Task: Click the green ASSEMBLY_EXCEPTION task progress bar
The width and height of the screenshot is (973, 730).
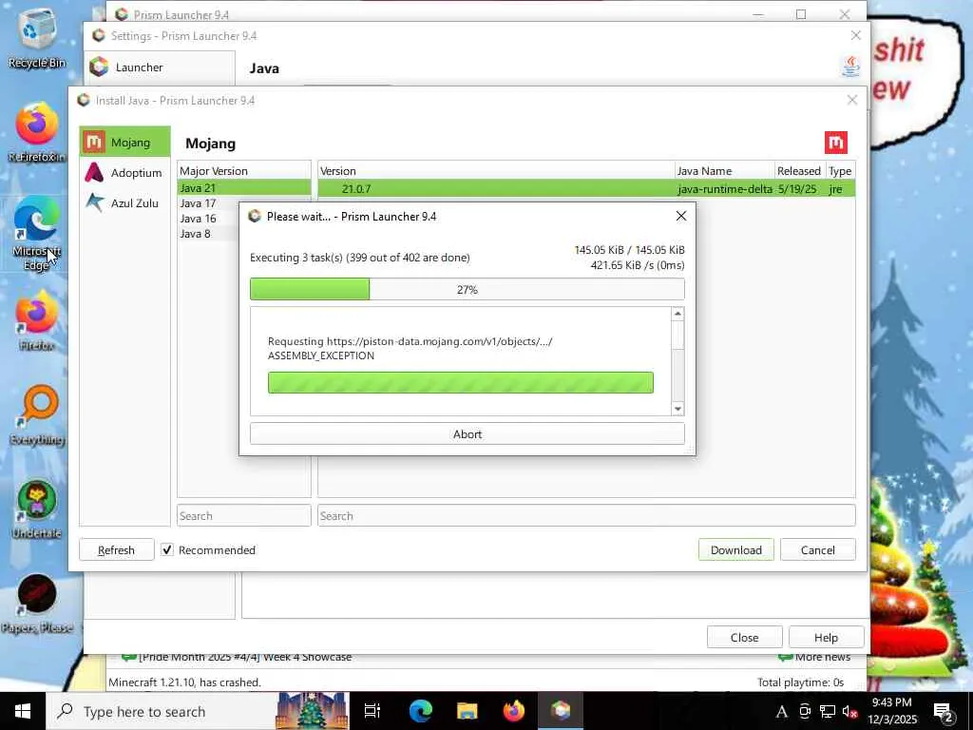Action: coord(461,382)
